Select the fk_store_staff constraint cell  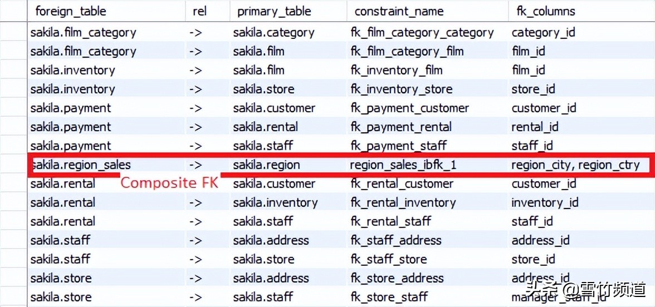coord(389,297)
